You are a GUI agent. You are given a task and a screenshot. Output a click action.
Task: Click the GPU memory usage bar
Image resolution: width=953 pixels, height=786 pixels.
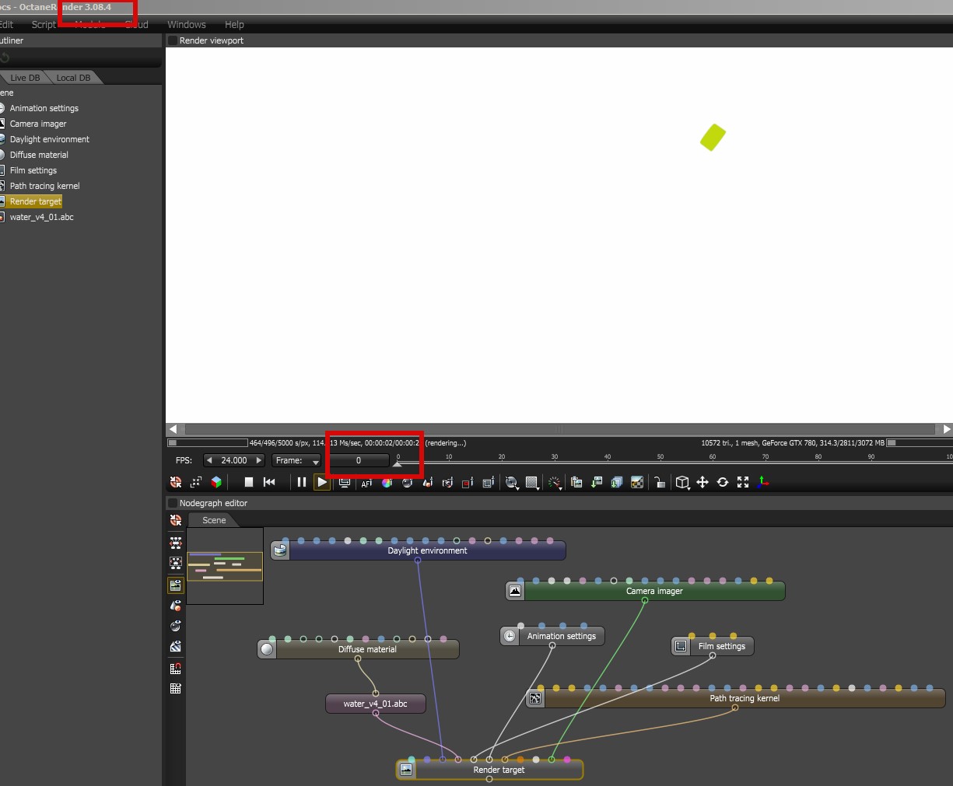pyautogui.click(x=920, y=443)
